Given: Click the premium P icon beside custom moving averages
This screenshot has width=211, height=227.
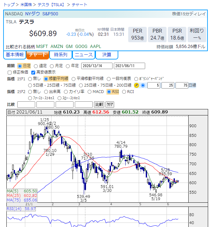Looking at the screenshot, I should click(x=137, y=85).
